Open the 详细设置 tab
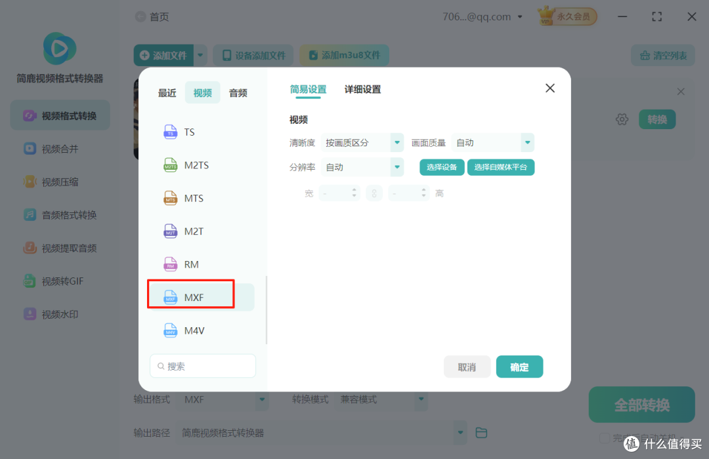This screenshot has width=709, height=459. click(x=362, y=89)
